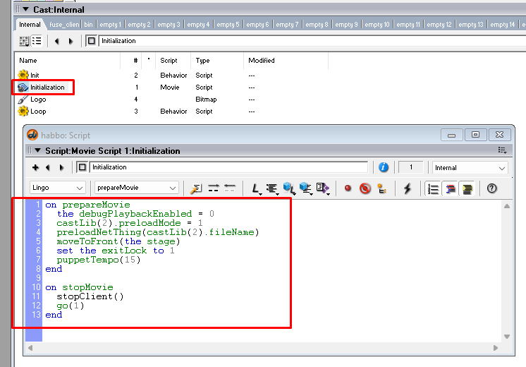Switch to the empty 5 cast tab
The width and height of the screenshot is (526, 367).
(x=228, y=25)
